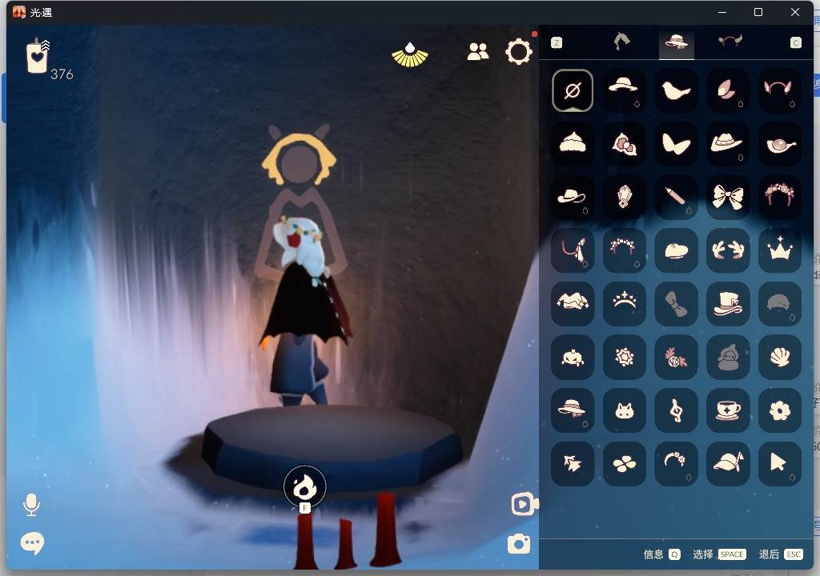Choose the white flower hair ornament
The height and width of the screenshot is (576, 820).
(x=779, y=410)
